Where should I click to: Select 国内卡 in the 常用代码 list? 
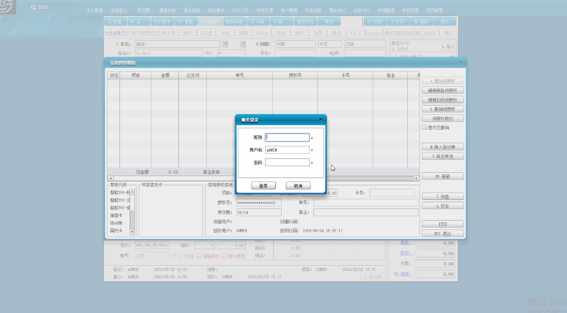pyautogui.click(x=116, y=231)
